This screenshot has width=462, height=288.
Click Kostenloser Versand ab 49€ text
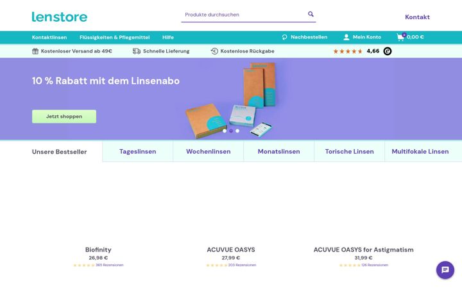point(76,51)
